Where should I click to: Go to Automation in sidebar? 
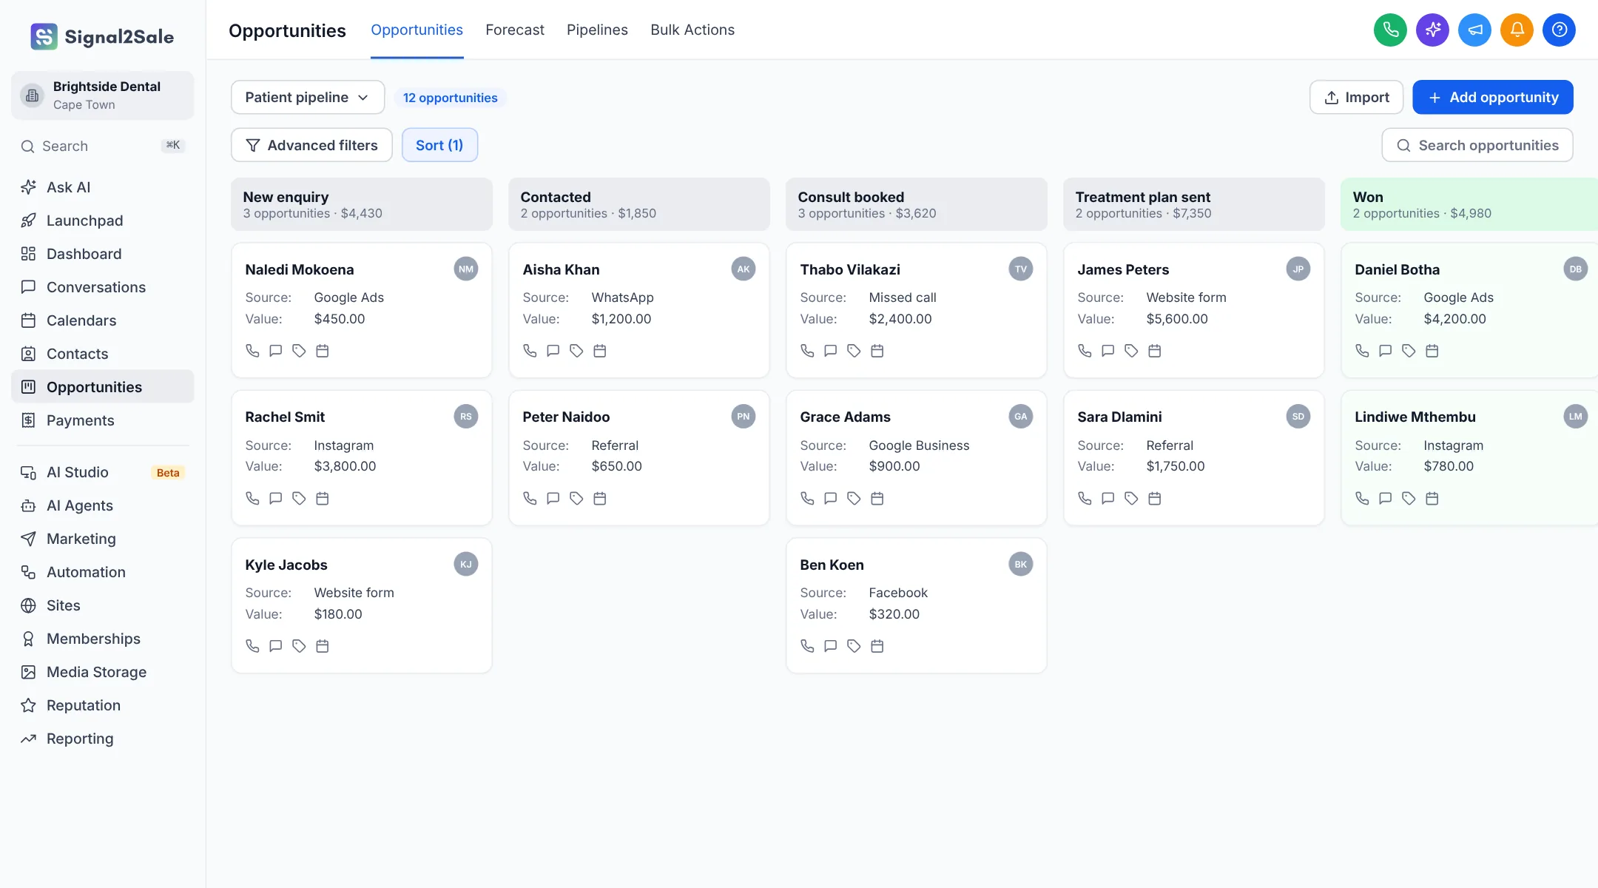point(103,572)
